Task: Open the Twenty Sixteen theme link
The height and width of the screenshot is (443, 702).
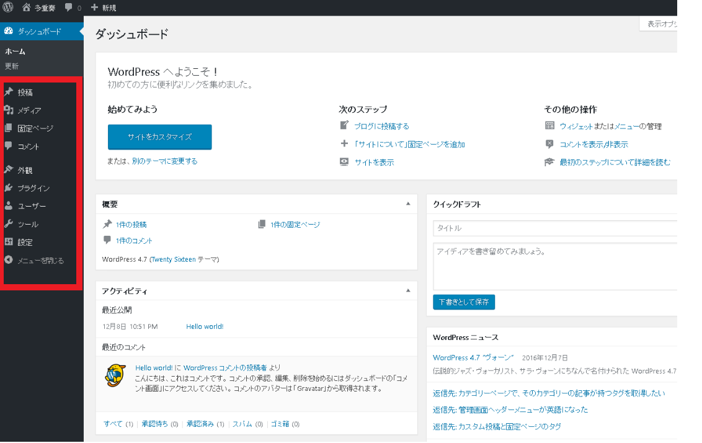Action: (173, 259)
